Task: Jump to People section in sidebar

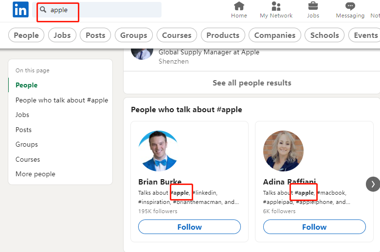Action: point(26,85)
